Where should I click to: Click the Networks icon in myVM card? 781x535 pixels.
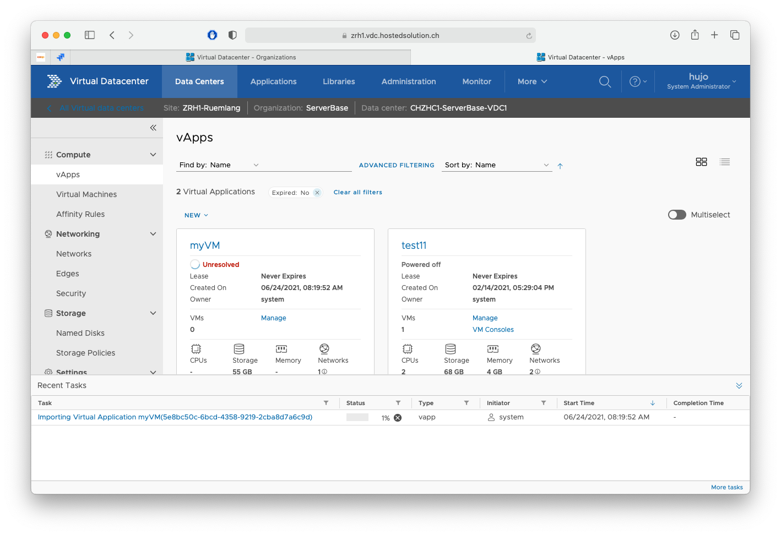coord(324,349)
